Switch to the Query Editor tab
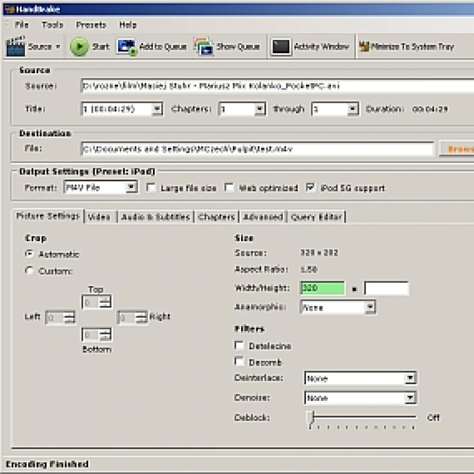This screenshot has width=474, height=474. [317, 217]
